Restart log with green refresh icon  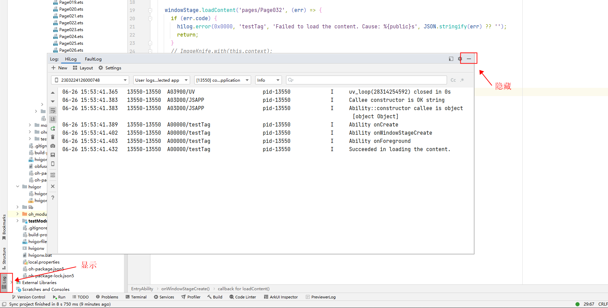(53, 129)
